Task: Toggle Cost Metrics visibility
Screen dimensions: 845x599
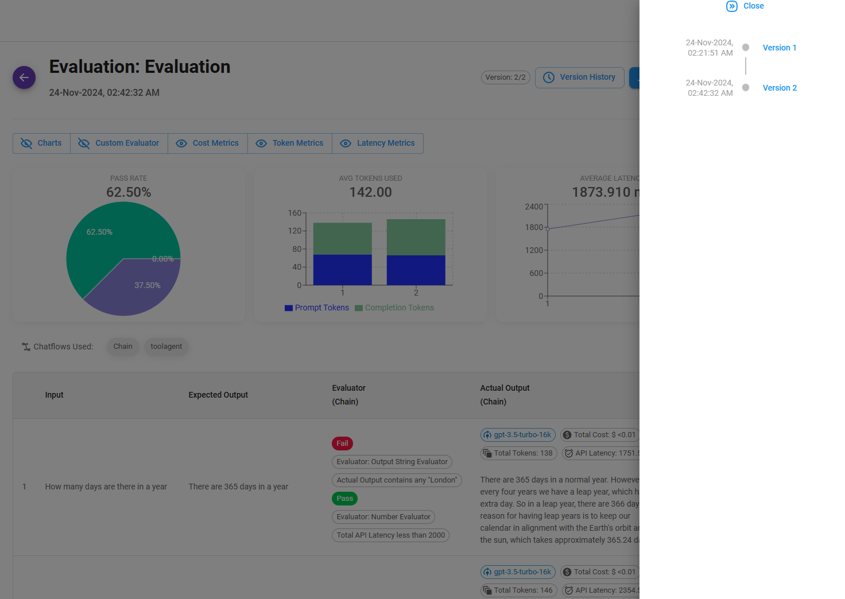Action: 207,143
